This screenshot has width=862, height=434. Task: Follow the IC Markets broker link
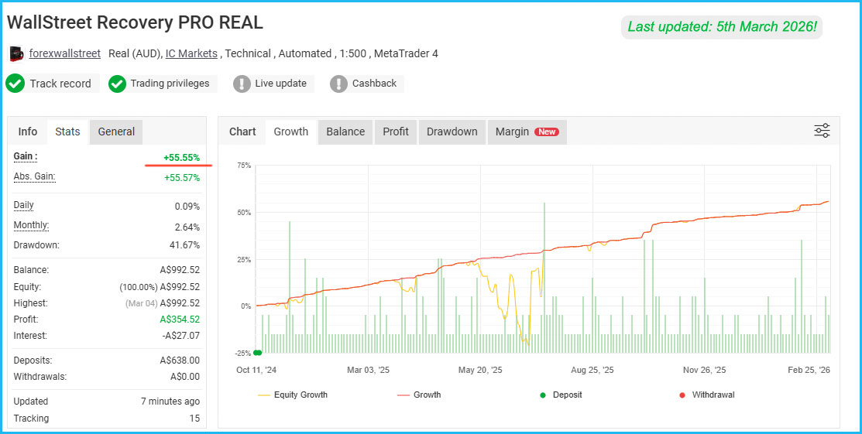click(192, 54)
